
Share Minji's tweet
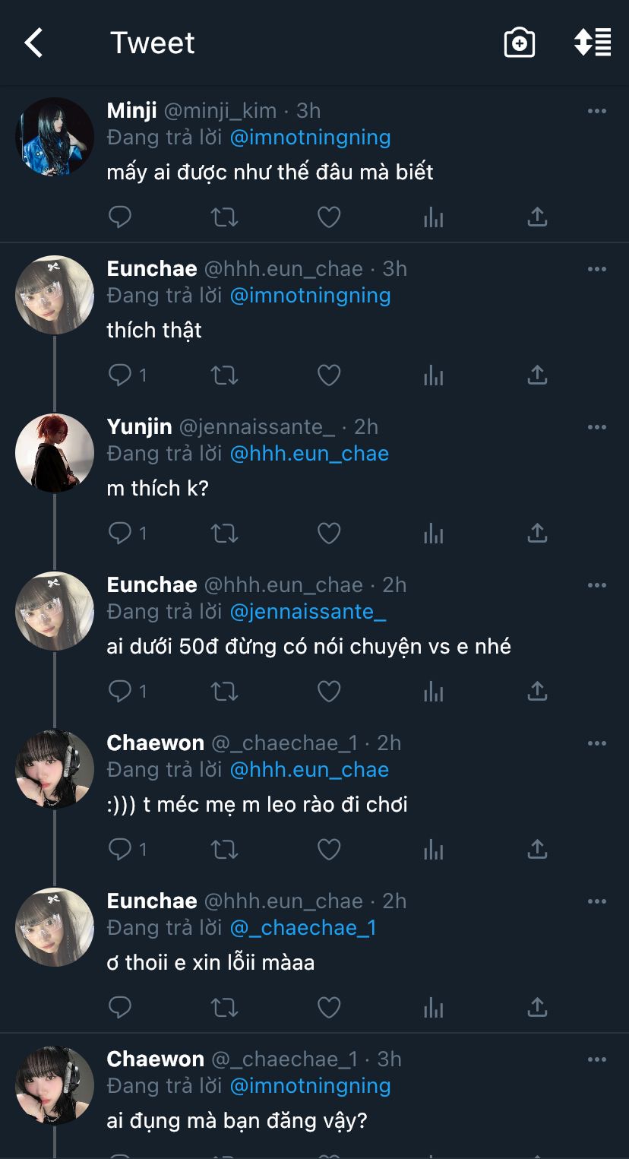537,217
